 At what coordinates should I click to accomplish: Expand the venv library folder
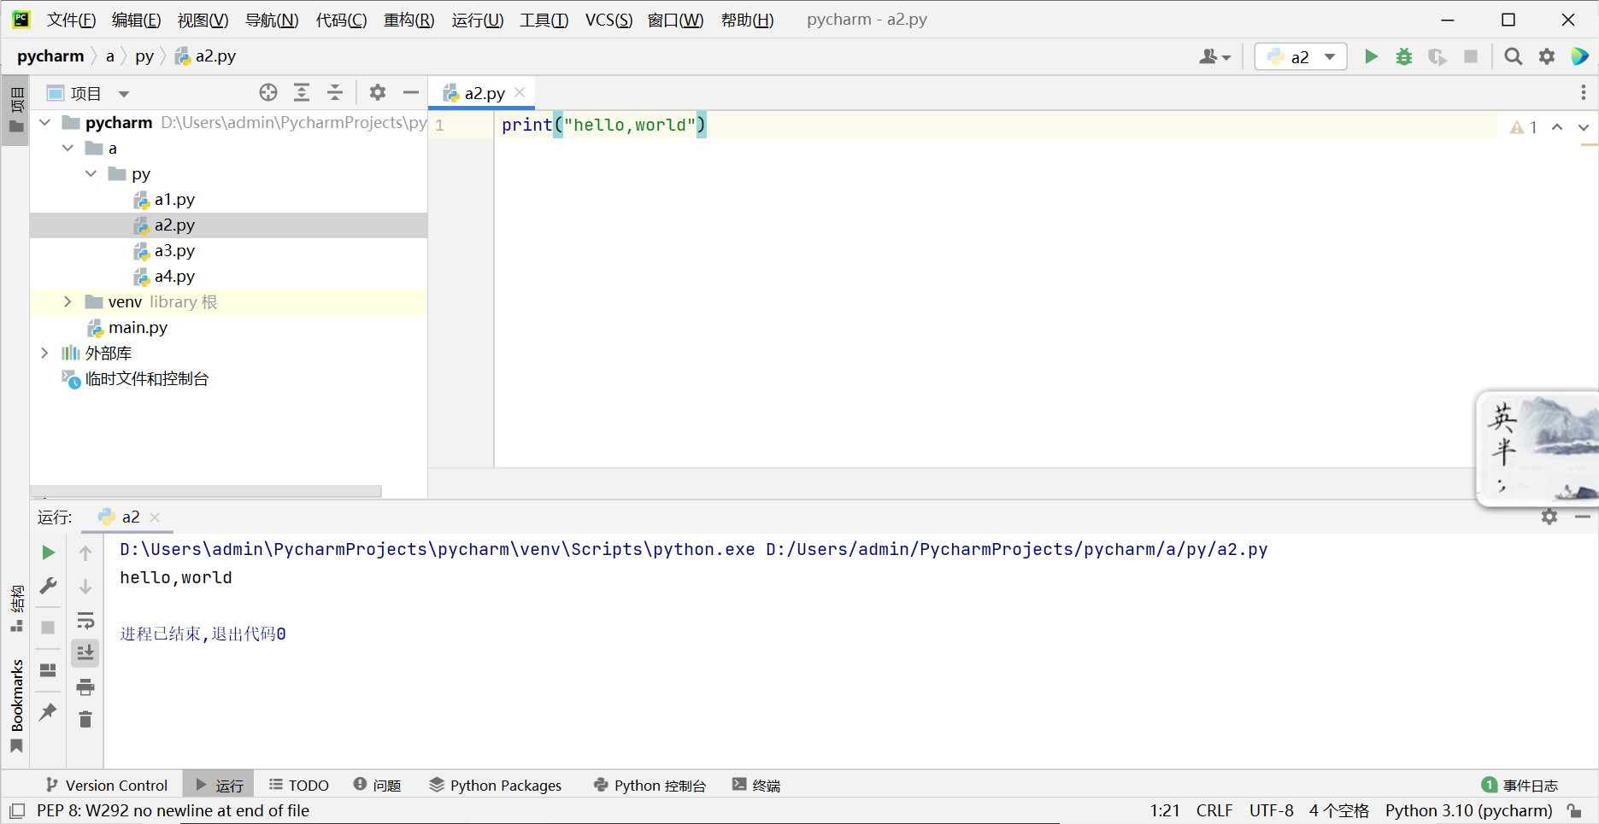[68, 302]
